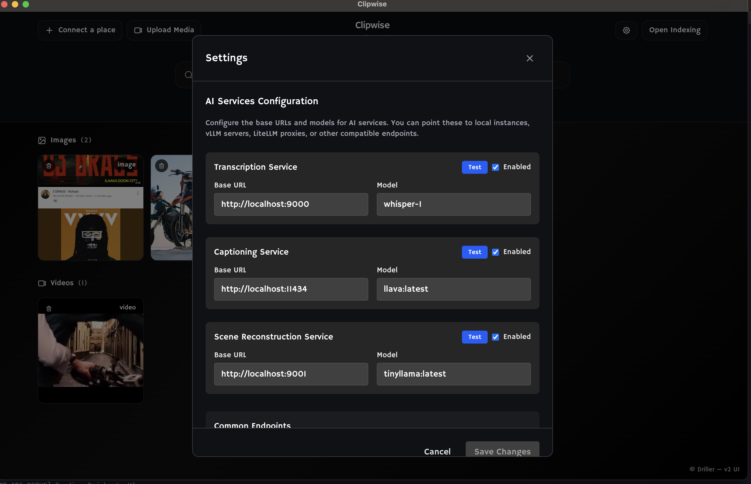Screen dimensions: 751x484
Task: Open the three-dot menu on the Vichaar thumbnail
Action: 138,193
